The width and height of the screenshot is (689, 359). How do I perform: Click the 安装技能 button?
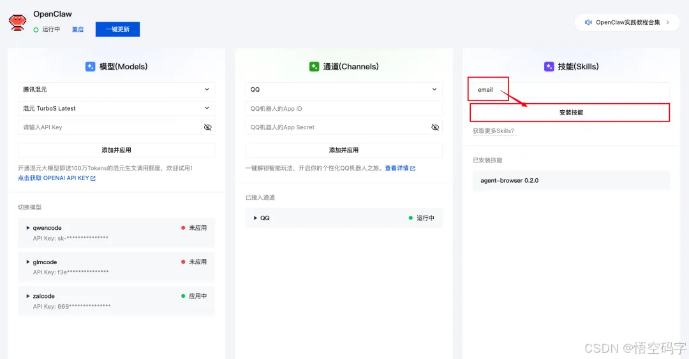pos(570,113)
